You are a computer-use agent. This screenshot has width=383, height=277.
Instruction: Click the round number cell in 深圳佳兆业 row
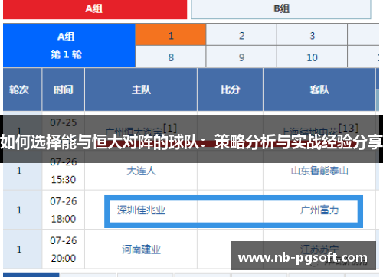click(22, 210)
